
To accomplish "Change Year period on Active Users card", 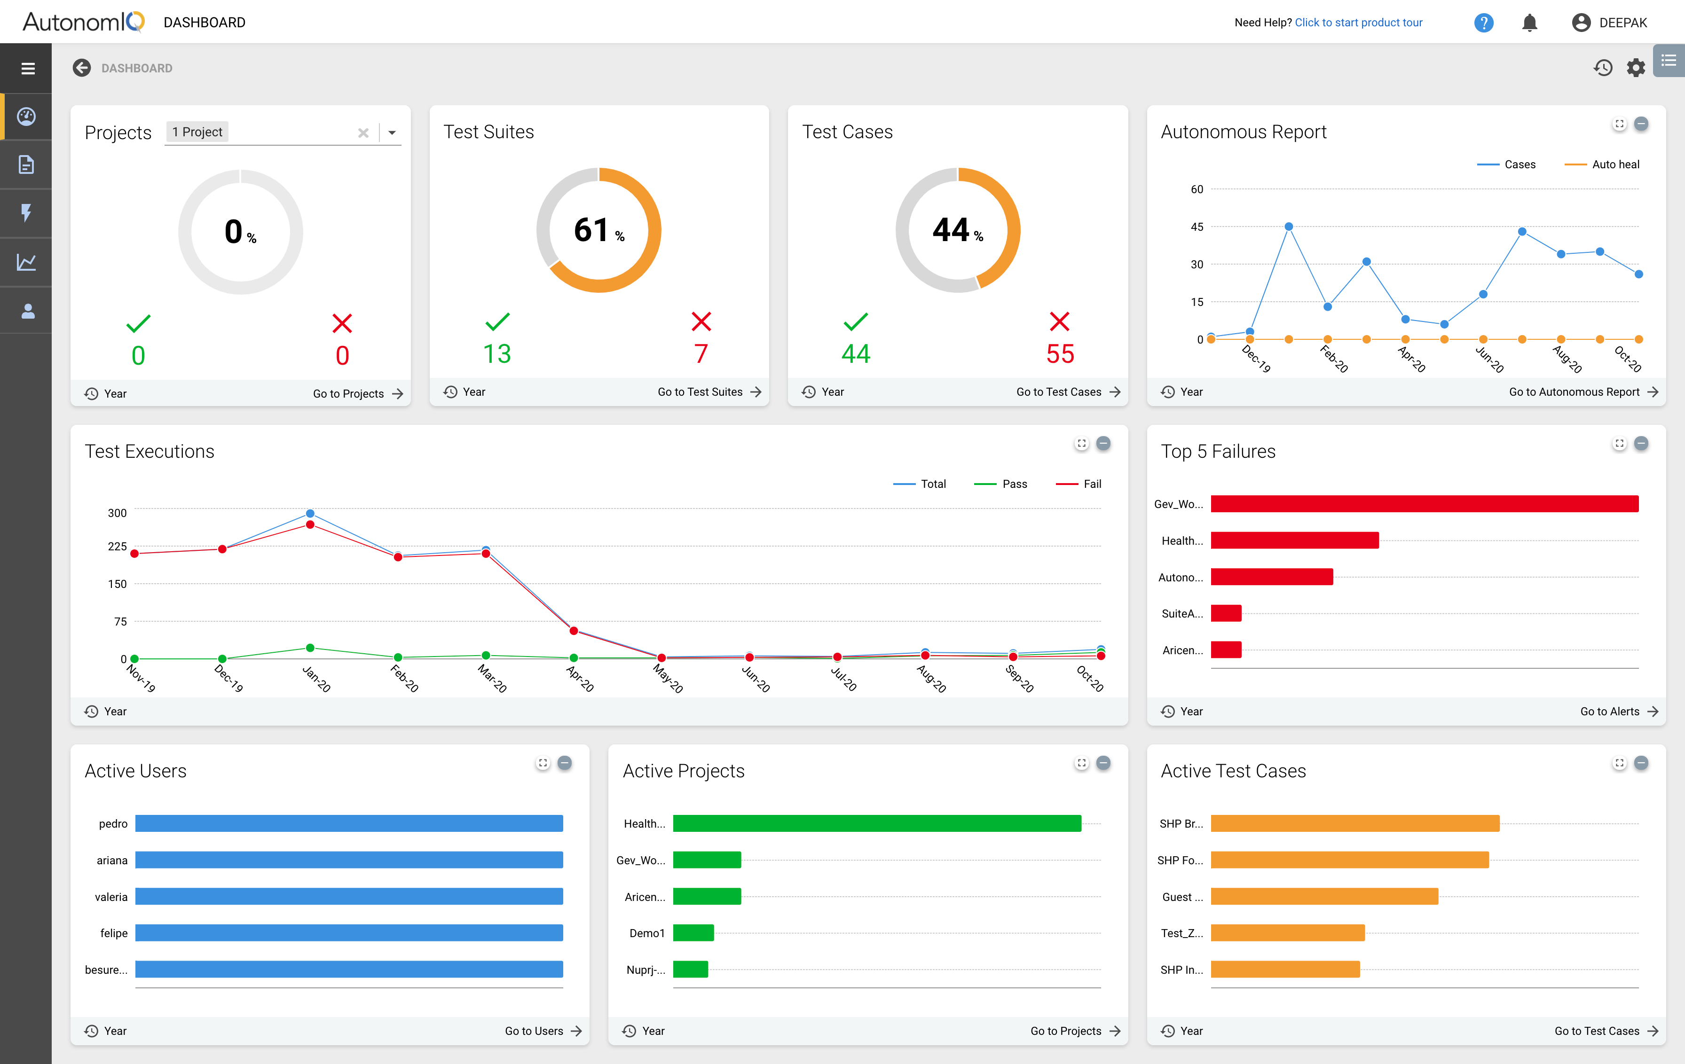I will [106, 1031].
